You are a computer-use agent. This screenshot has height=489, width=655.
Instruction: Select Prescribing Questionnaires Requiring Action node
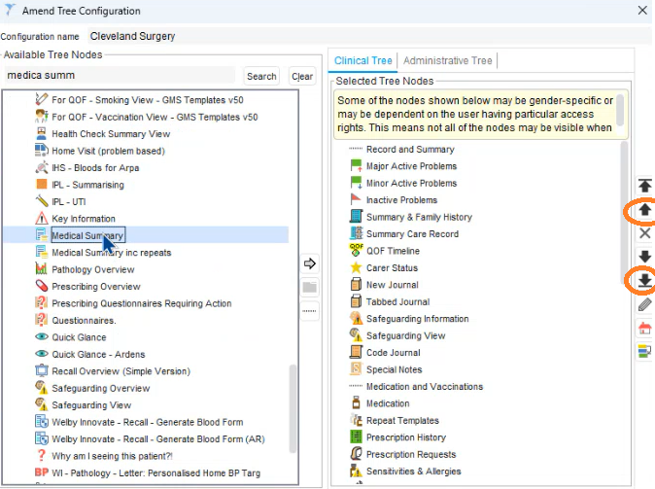pyautogui.click(x=142, y=303)
